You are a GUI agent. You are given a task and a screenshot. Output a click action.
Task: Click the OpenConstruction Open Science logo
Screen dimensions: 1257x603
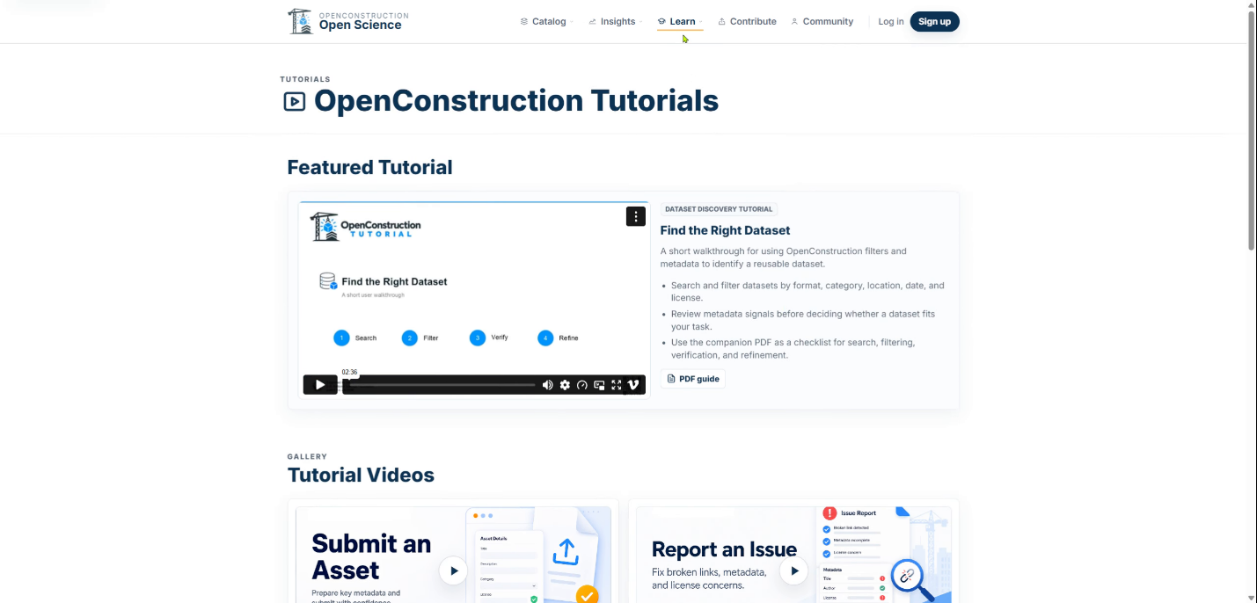[348, 21]
